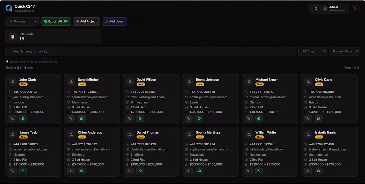Open Michael Brown's lead card

(x=270, y=99)
